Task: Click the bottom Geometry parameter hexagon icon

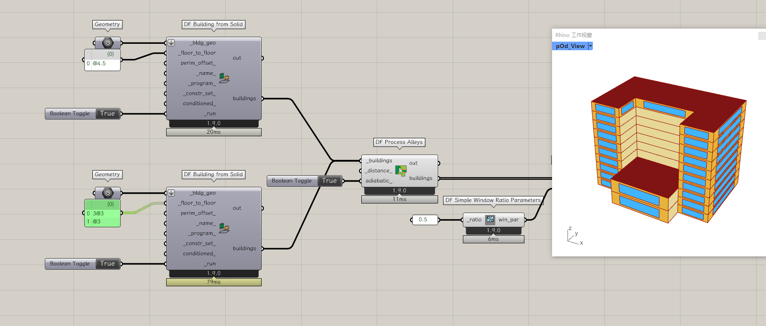Action: (x=107, y=193)
